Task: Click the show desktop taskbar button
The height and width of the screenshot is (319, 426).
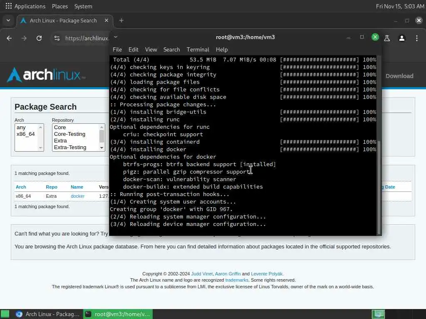Action: click(5, 314)
